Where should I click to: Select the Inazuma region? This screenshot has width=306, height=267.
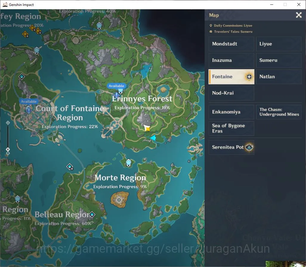[231, 60]
